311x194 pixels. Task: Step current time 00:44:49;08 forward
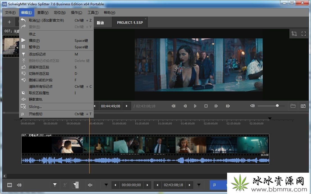(127, 106)
